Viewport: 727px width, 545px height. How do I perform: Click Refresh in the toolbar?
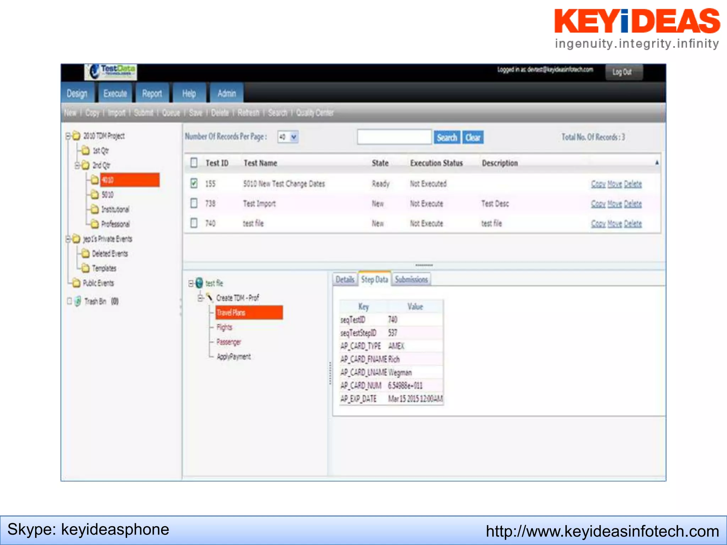tap(248, 113)
